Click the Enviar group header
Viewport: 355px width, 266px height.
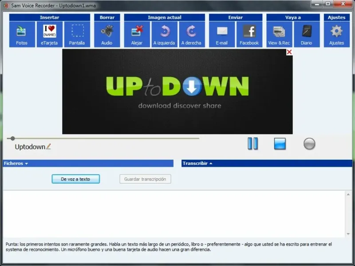[x=236, y=17]
